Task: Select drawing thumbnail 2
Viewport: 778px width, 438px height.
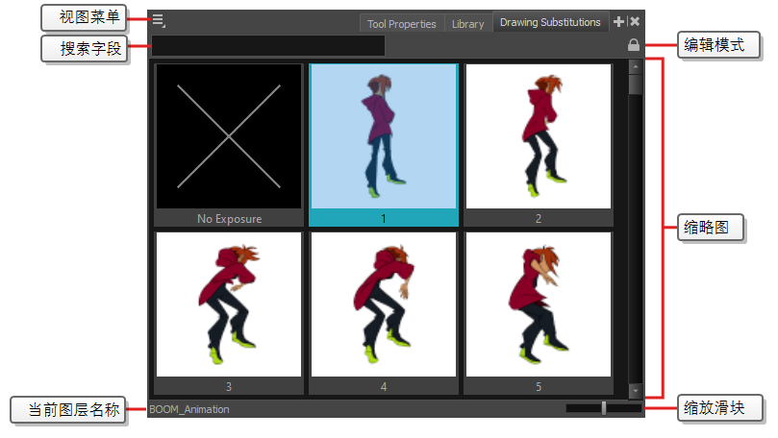Action: 538,136
